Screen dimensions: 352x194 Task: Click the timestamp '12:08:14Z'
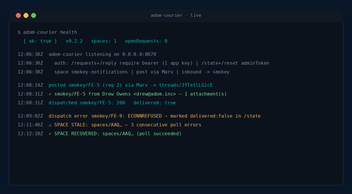pos(30,85)
